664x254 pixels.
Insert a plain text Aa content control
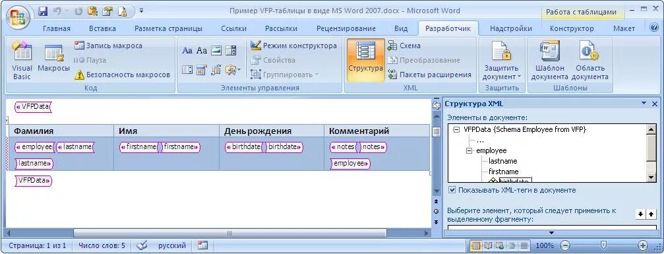202,50
